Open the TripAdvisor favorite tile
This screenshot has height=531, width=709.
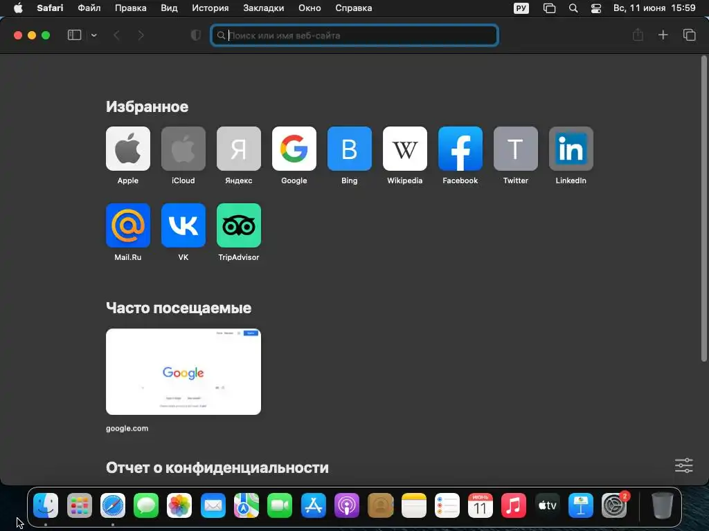point(239,225)
